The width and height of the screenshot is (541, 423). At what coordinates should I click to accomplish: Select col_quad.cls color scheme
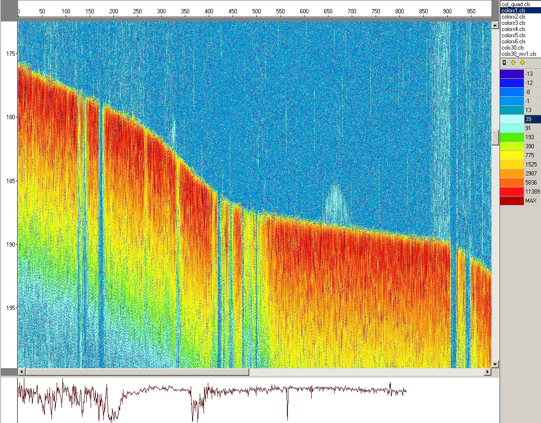click(513, 4)
